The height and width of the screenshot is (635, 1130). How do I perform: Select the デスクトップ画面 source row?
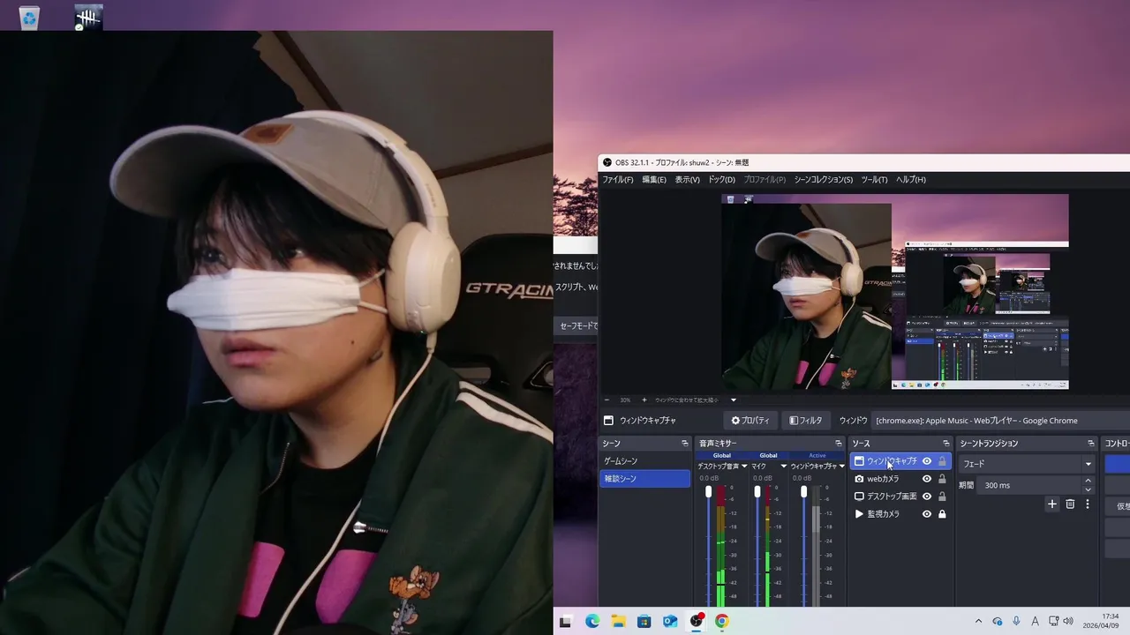pyautogui.click(x=900, y=497)
